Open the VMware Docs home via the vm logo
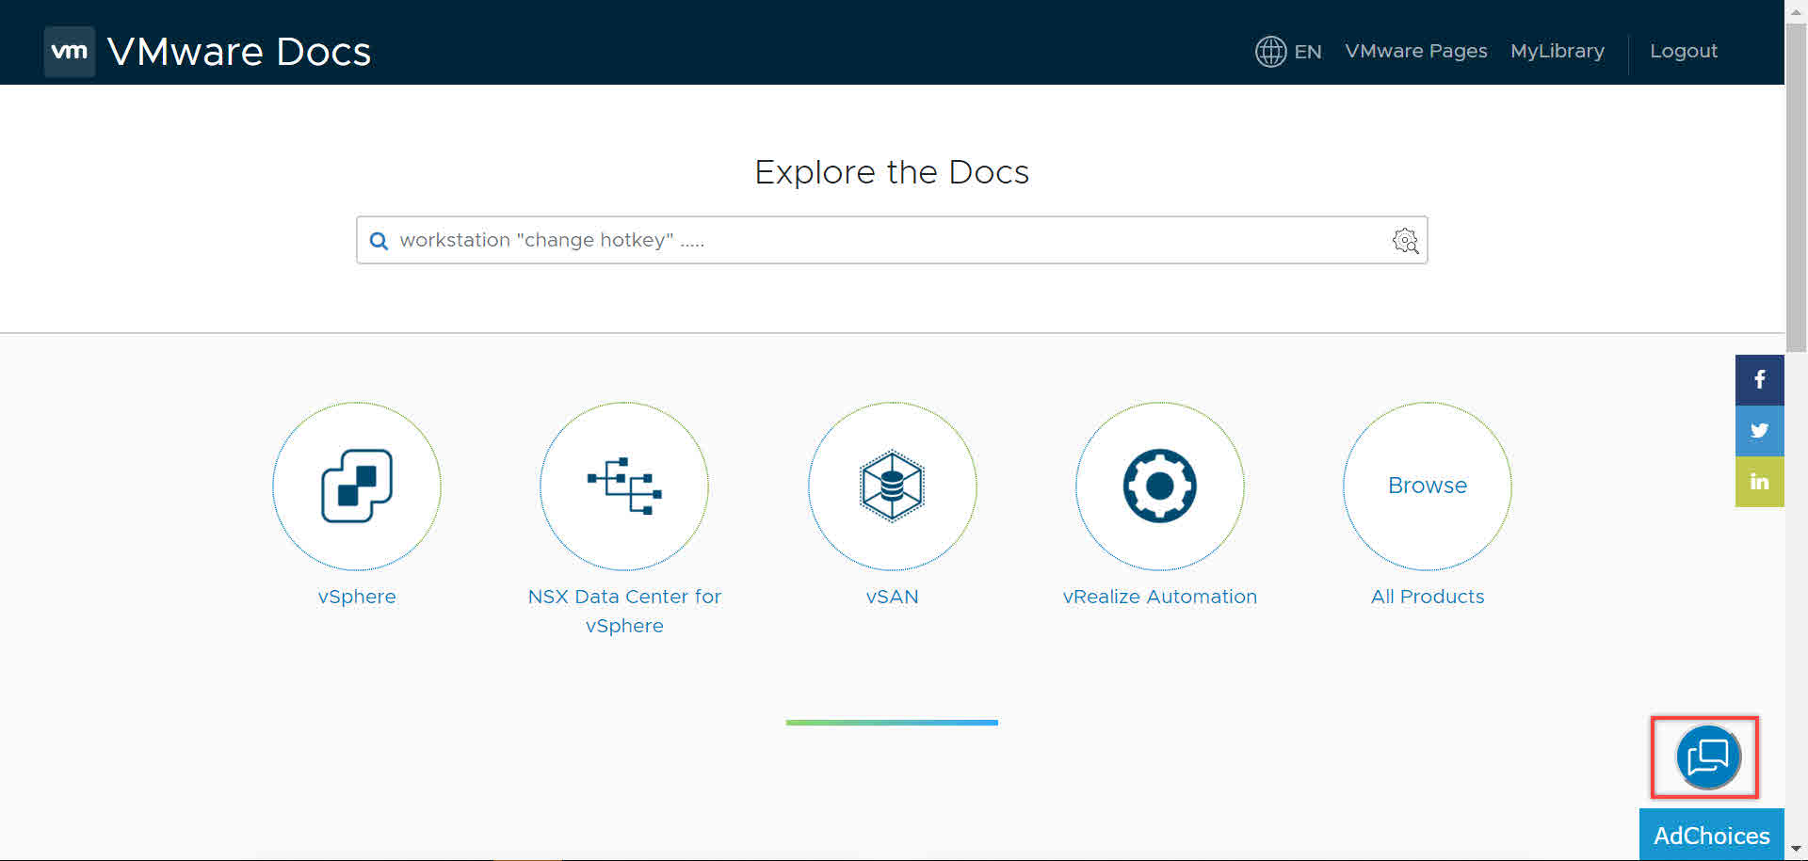The image size is (1808, 861). [x=69, y=51]
